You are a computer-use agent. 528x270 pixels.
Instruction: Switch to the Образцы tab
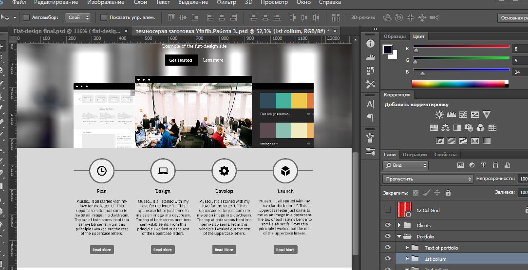click(x=394, y=36)
